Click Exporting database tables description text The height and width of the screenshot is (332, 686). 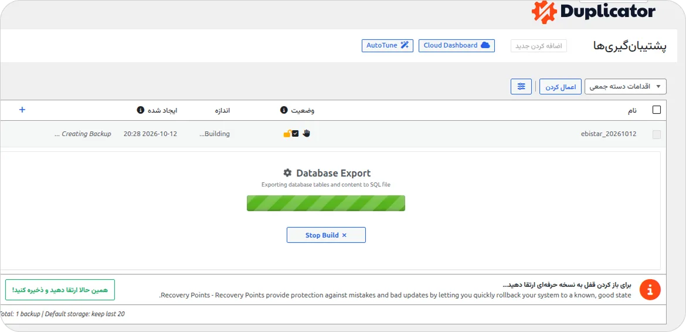(x=326, y=185)
